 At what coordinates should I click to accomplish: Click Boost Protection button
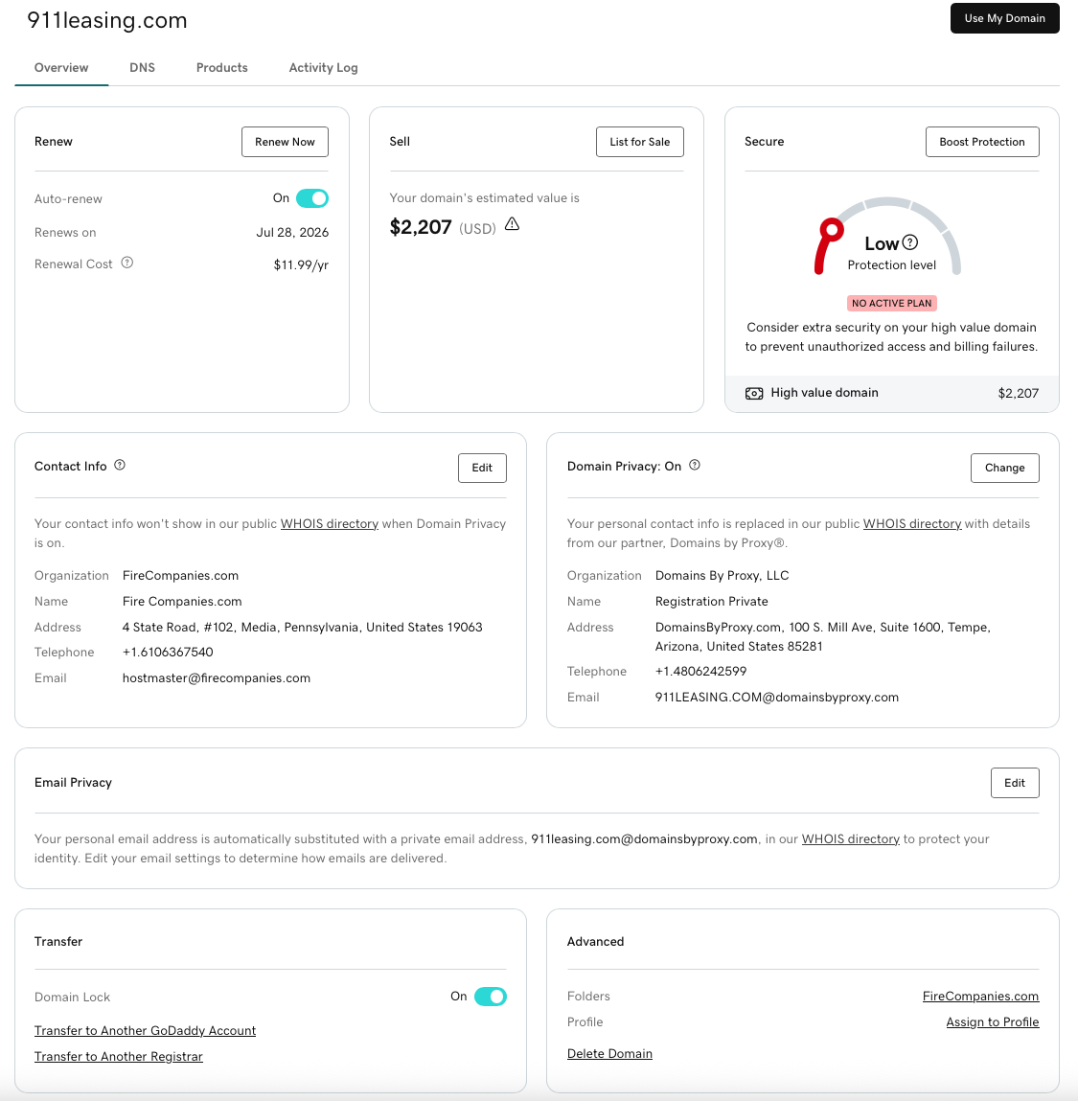981,142
